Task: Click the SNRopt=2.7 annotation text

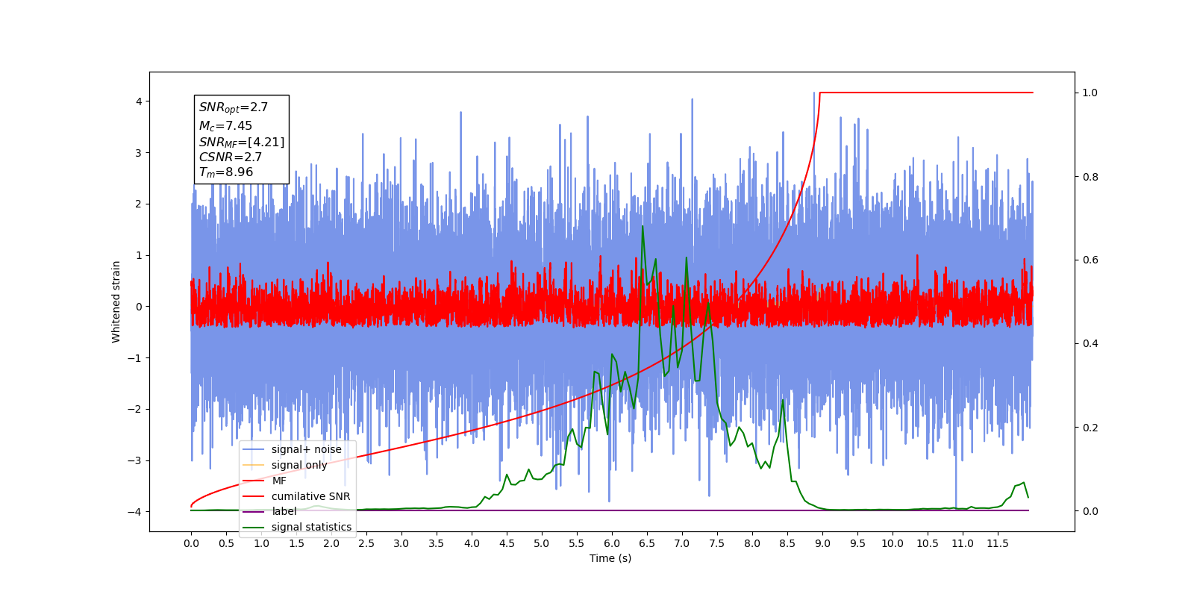Action: (233, 107)
